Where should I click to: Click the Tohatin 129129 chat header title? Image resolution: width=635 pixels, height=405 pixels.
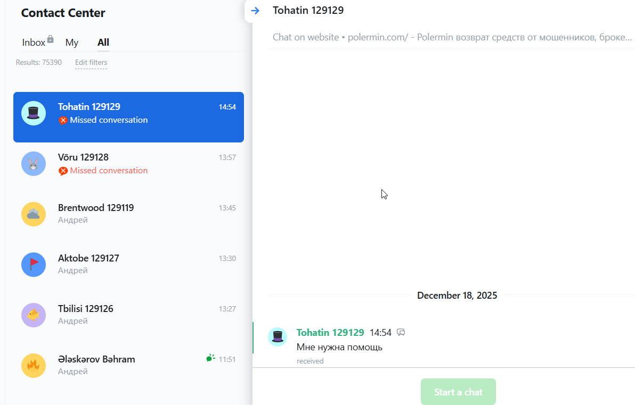click(308, 11)
